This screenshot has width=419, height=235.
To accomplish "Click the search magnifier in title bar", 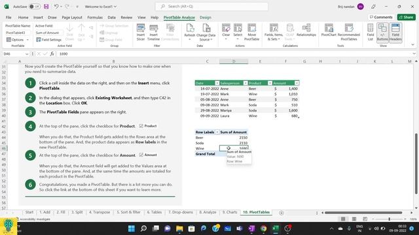I will point(163,7).
